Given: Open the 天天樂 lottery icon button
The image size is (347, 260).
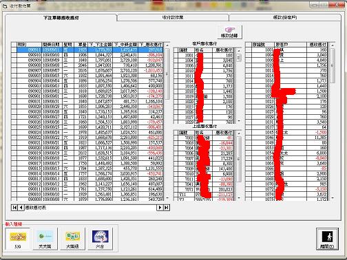Looking at the screenshot, I should tap(45, 239).
